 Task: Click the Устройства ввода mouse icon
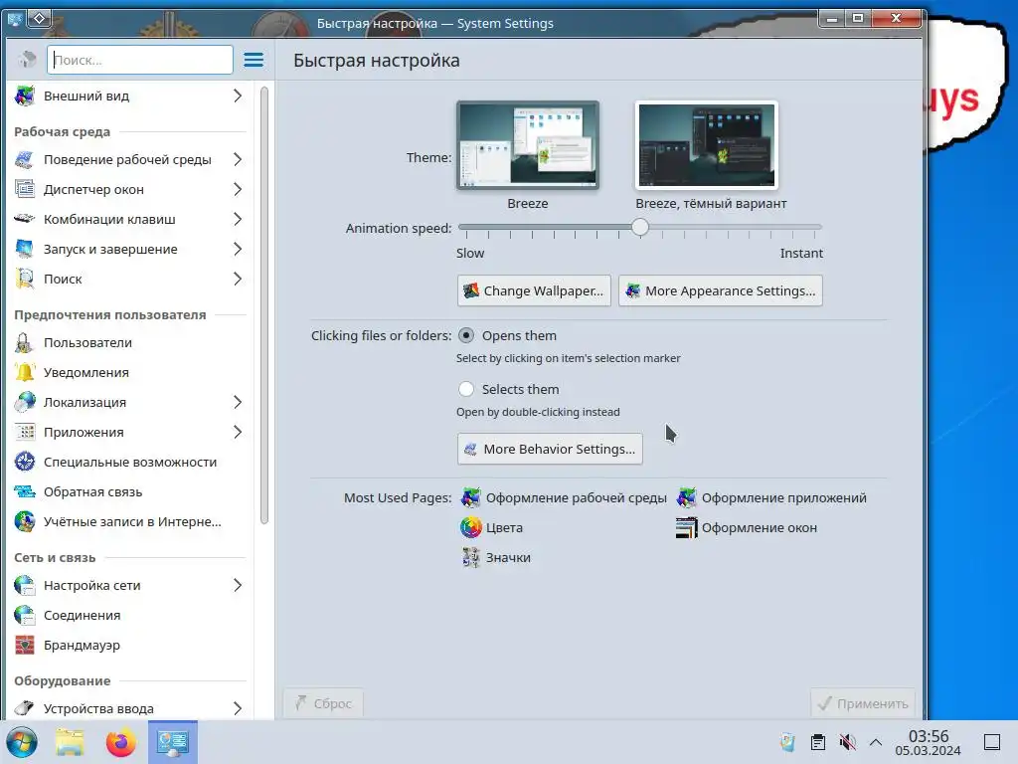pyautogui.click(x=25, y=708)
